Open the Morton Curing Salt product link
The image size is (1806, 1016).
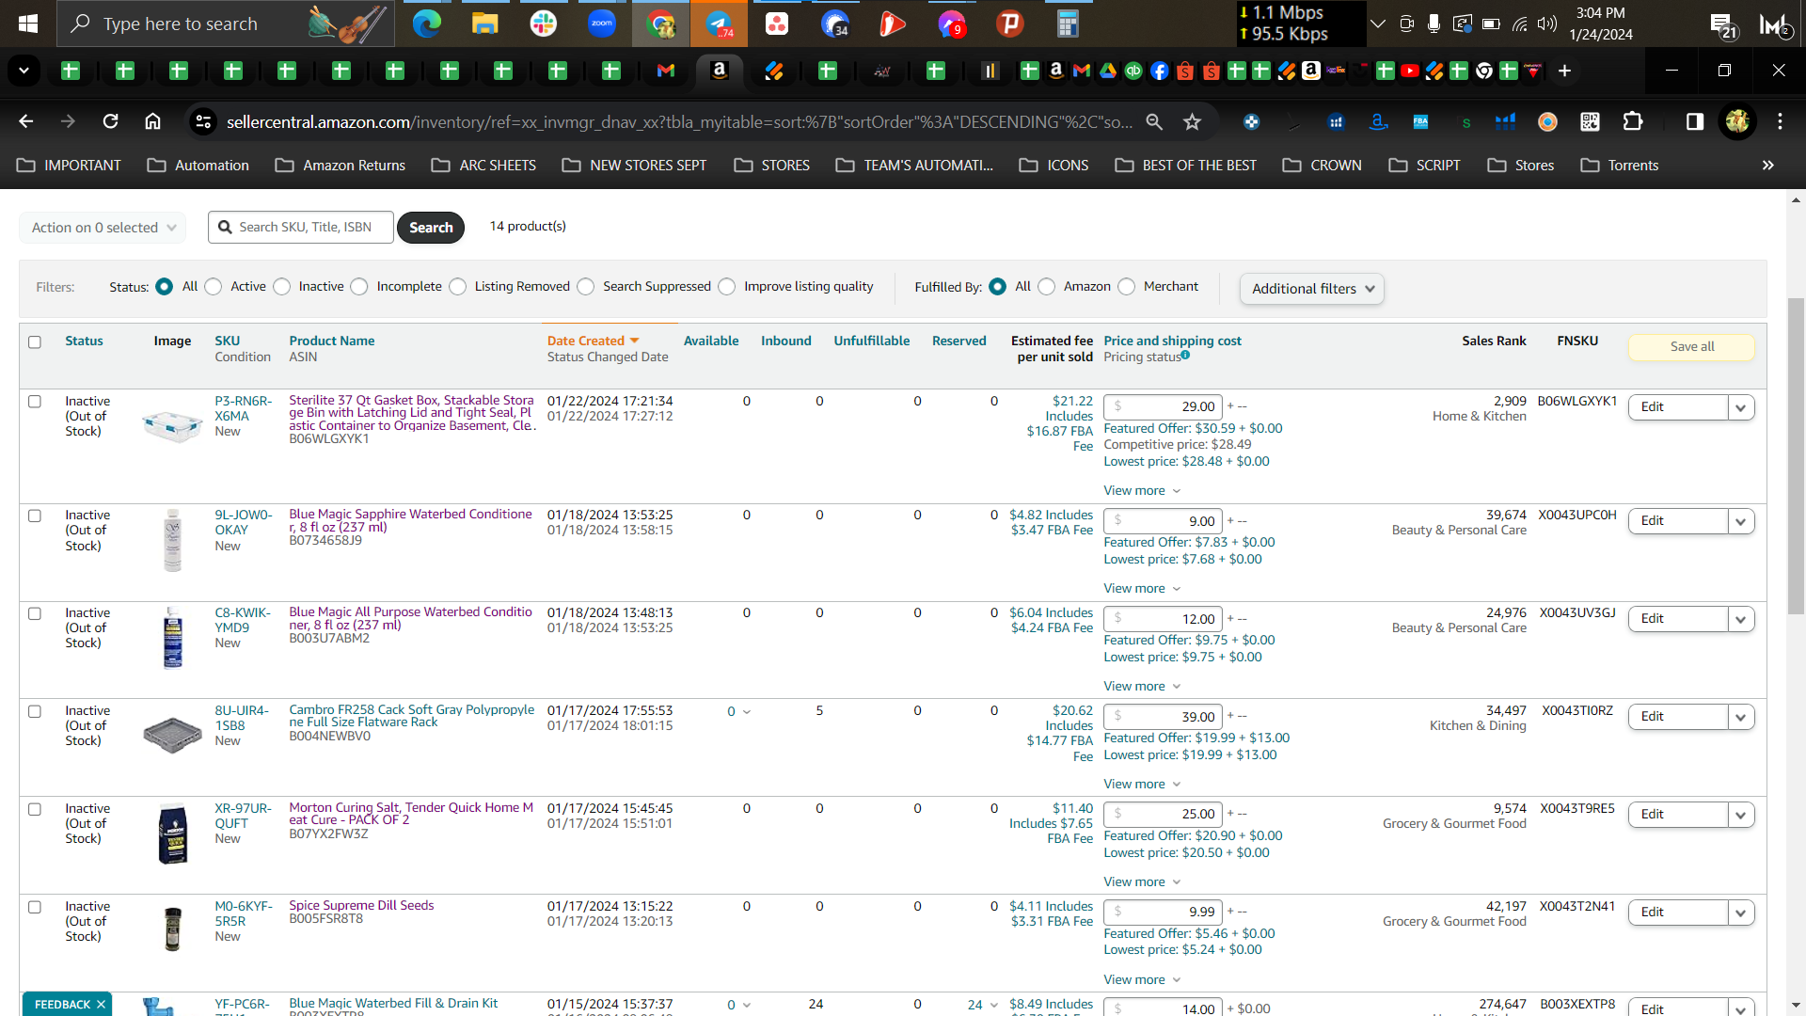pos(411,814)
